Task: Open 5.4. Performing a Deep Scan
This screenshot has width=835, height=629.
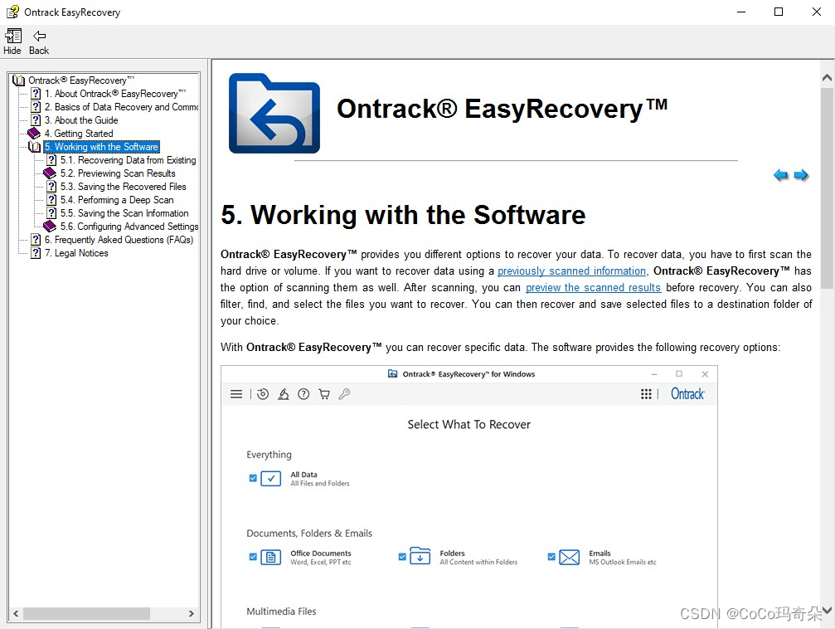Action: coord(117,200)
